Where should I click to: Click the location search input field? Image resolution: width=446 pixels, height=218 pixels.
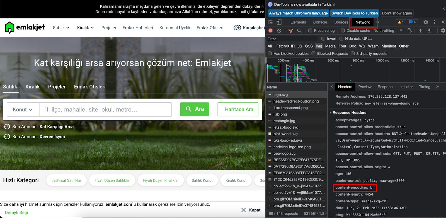click(105, 110)
